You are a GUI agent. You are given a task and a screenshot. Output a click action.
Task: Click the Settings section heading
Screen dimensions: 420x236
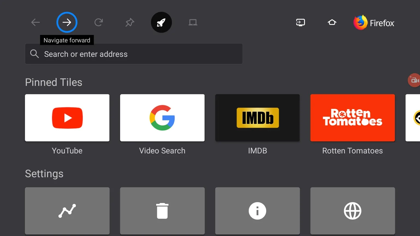pos(44,174)
